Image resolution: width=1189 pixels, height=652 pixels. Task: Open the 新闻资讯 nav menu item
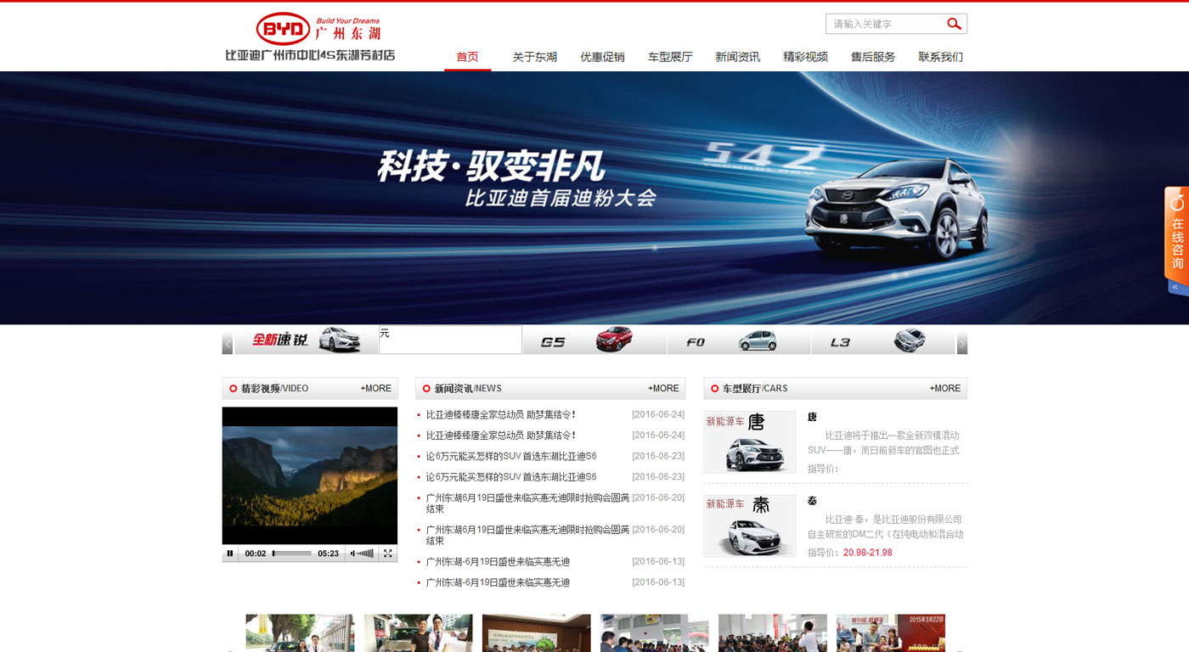click(737, 57)
